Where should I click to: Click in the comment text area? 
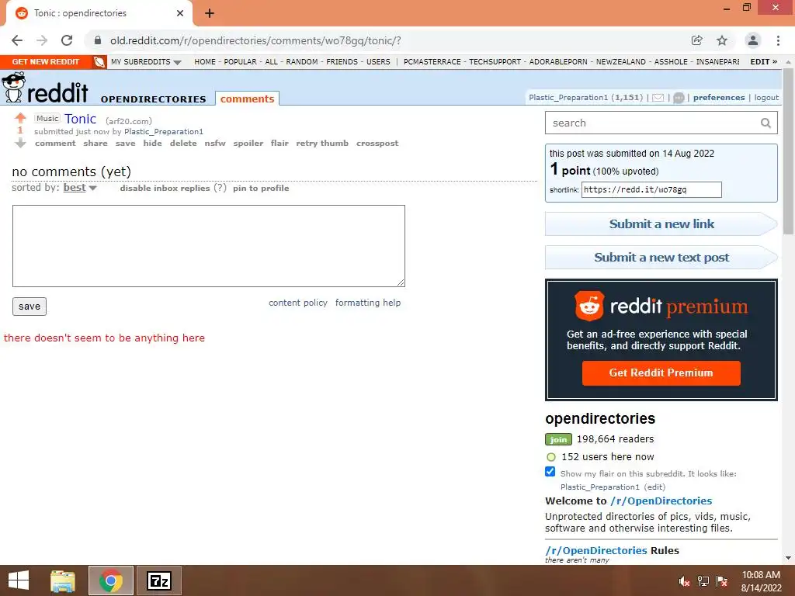[x=209, y=246]
